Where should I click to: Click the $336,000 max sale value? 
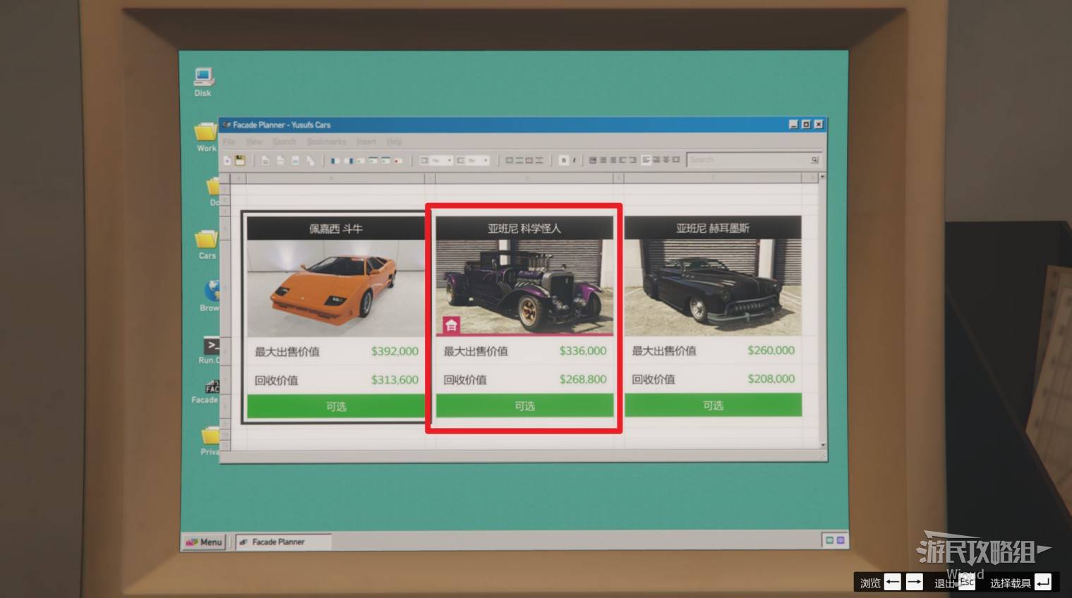(583, 350)
